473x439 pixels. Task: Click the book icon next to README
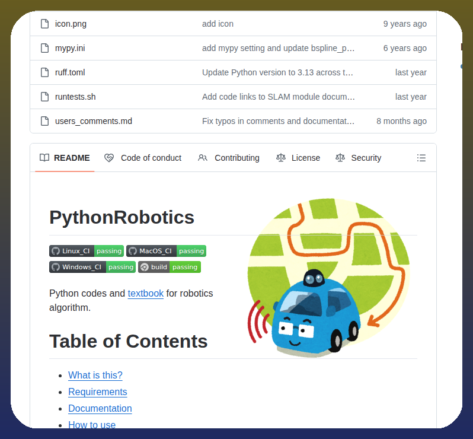pos(44,158)
